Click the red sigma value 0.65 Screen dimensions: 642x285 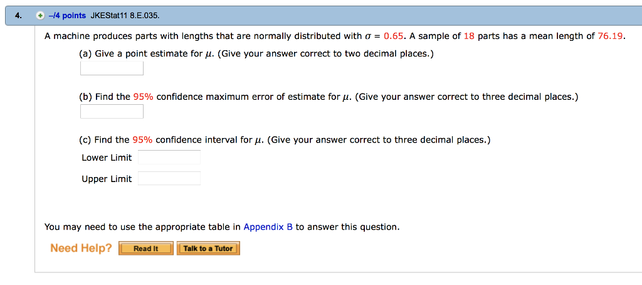(x=394, y=36)
